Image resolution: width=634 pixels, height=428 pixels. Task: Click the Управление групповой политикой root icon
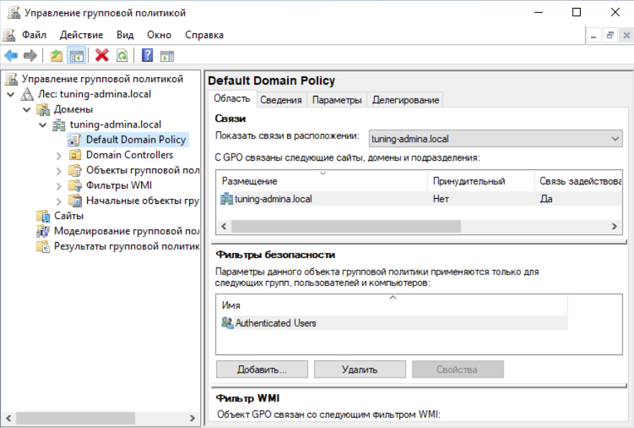point(12,79)
